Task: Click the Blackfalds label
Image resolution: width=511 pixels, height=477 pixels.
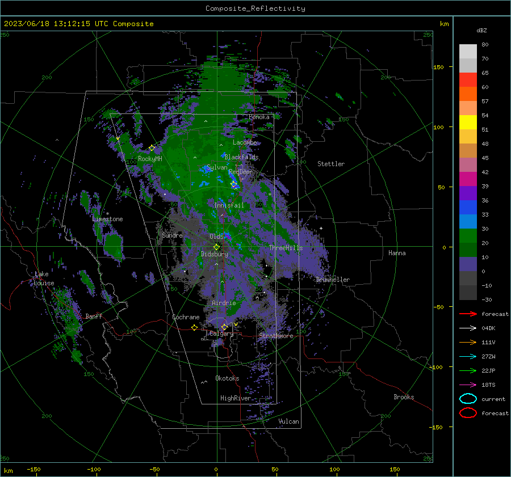Action: [x=241, y=157]
